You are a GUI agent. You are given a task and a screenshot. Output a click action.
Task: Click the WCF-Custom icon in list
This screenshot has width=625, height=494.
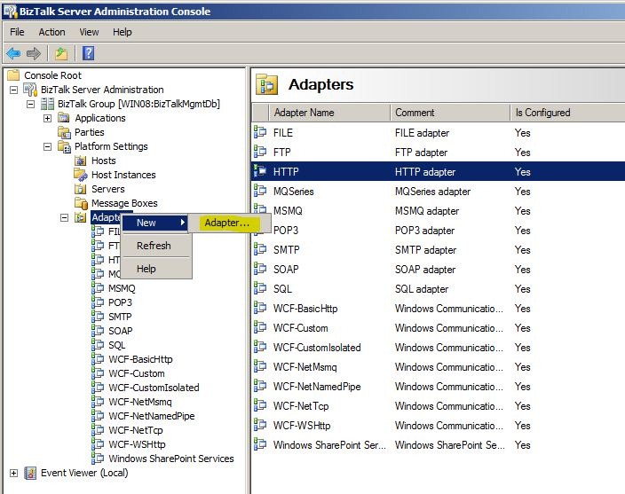tap(260, 327)
